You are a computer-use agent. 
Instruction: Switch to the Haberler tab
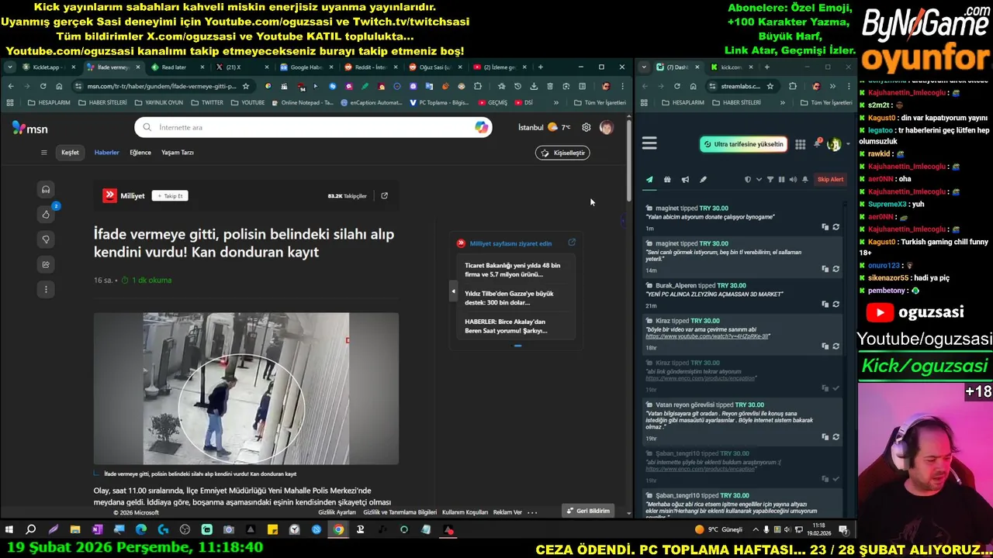[106, 153]
